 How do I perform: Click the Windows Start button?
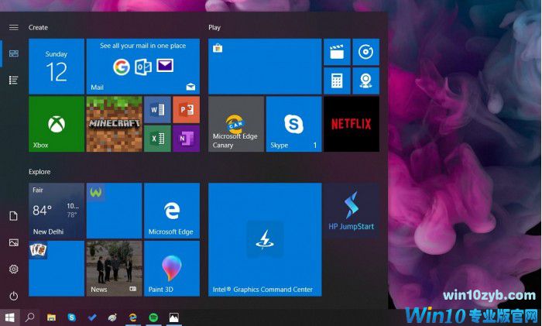tap(9, 317)
